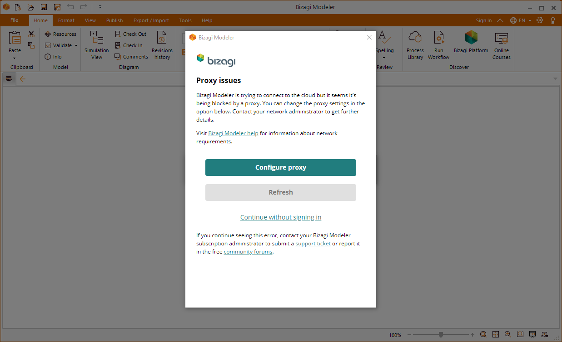The height and width of the screenshot is (342, 562).
Task: Open the Export / Import ribbon tab
Action: [x=151, y=20]
